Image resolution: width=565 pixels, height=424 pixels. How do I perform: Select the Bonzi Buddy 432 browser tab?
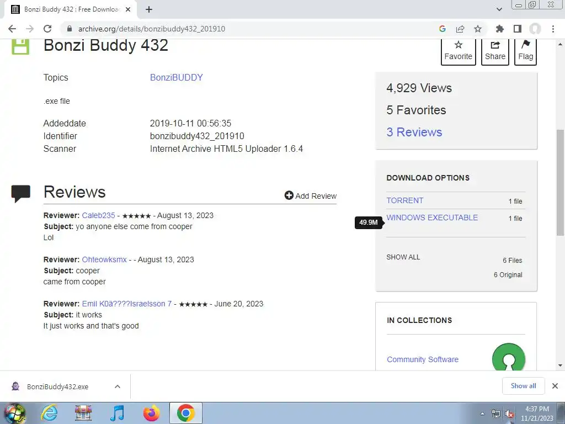point(71,9)
